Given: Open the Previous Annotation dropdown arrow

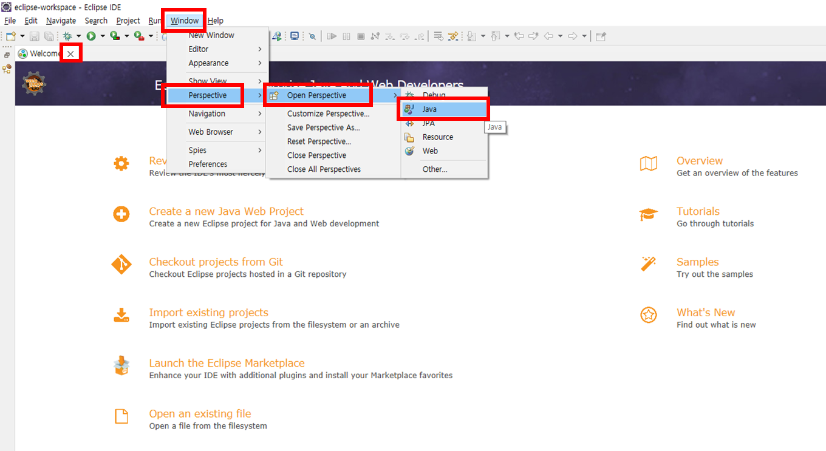Looking at the screenshot, I should (x=507, y=36).
